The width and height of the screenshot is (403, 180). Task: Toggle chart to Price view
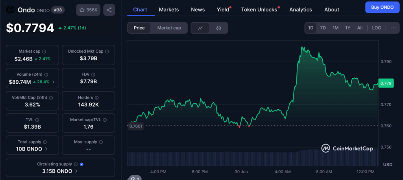point(139,28)
